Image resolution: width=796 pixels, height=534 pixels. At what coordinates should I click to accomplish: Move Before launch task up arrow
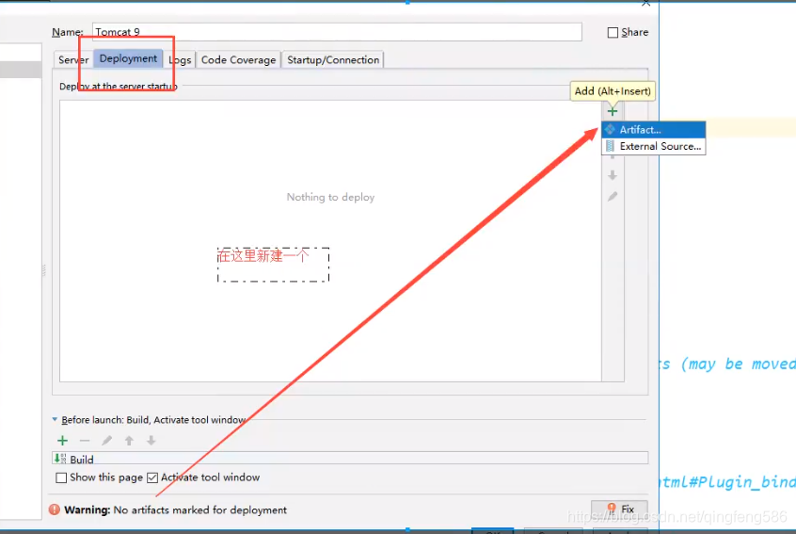[129, 441]
